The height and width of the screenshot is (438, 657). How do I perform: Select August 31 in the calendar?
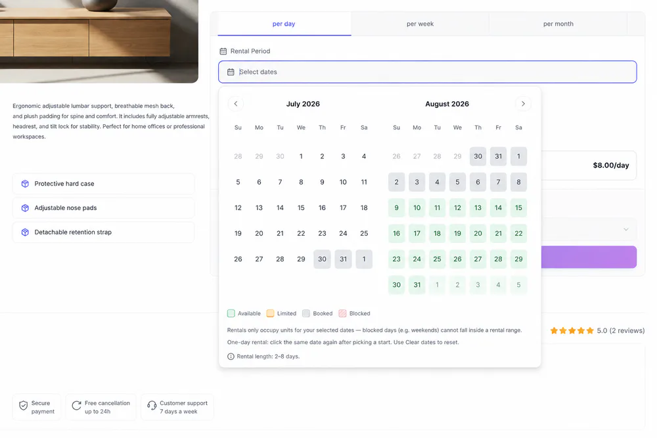(x=417, y=285)
